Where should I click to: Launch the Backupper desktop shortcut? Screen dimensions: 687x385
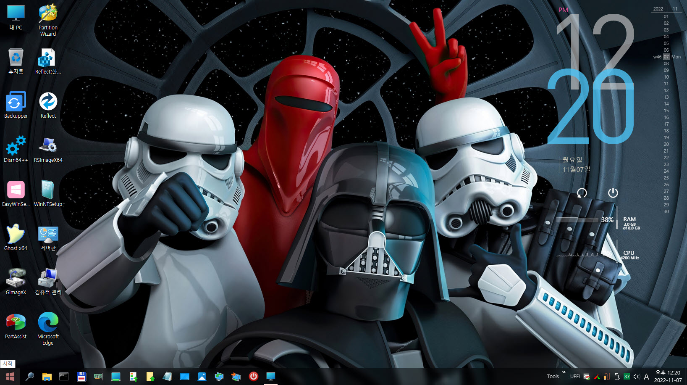pos(16,105)
